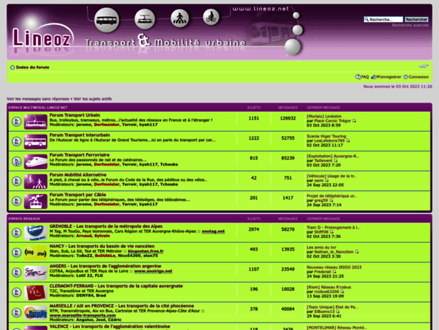439x330 pixels.
Task: Open GRENOBLE transports forum title
Action: tap(106, 226)
